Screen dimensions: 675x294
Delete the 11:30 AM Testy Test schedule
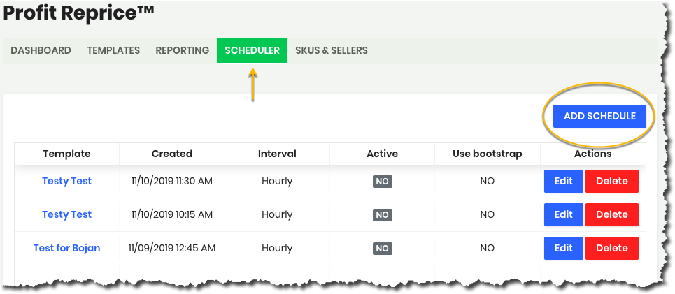point(612,181)
